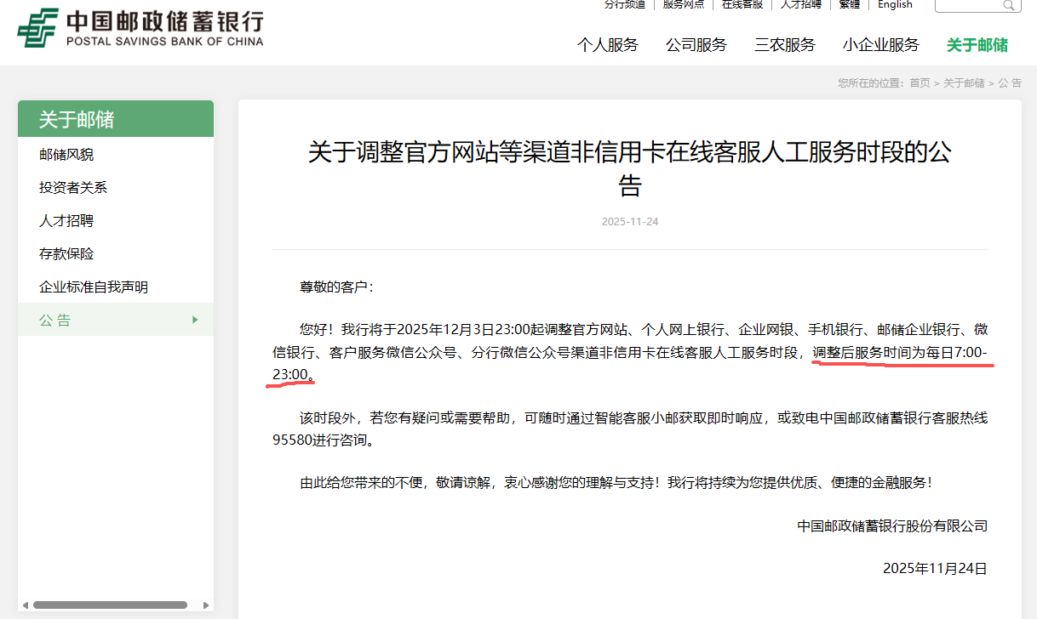Screen dimensions: 1037x619
Task: Click the arrow icon beside 公告
Action: click(193, 320)
